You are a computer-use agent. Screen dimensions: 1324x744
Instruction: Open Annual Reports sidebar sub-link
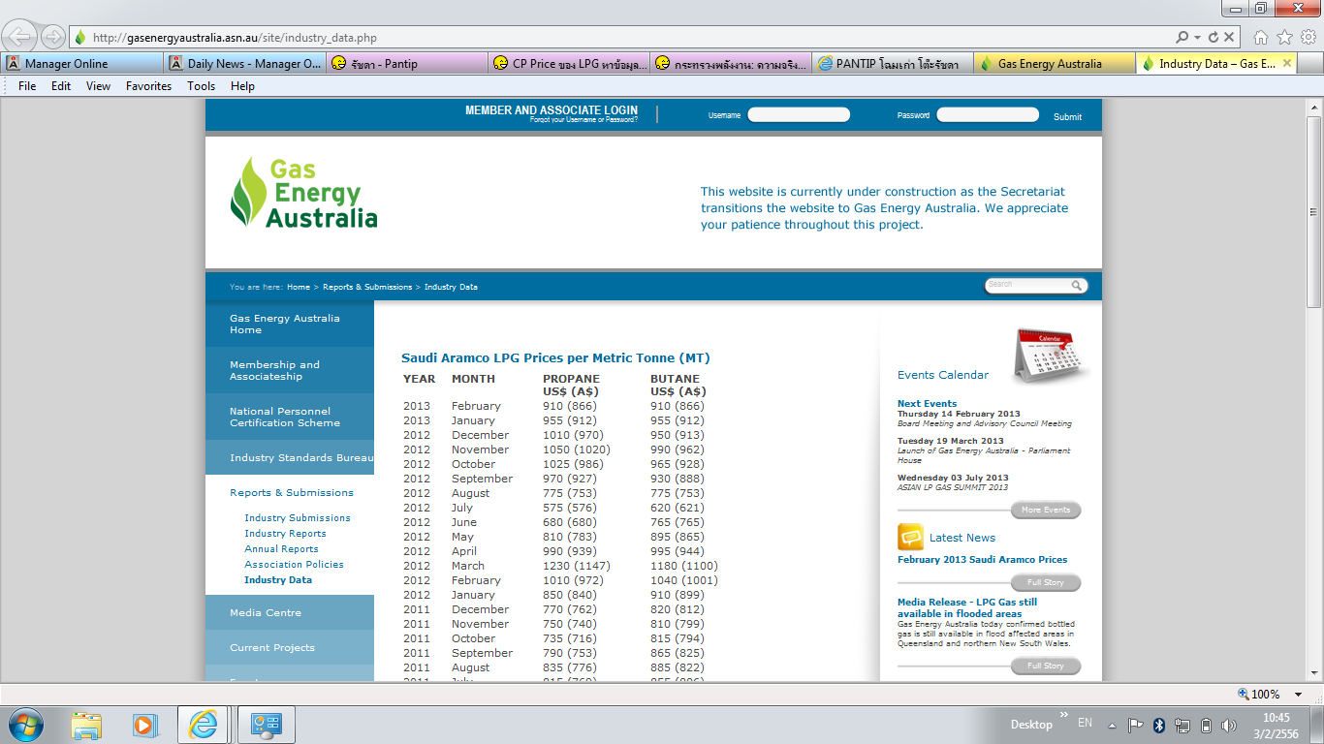pyautogui.click(x=281, y=548)
